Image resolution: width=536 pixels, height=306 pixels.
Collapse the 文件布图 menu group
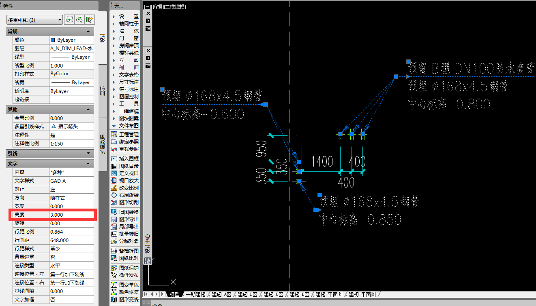[x=125, y=126]
